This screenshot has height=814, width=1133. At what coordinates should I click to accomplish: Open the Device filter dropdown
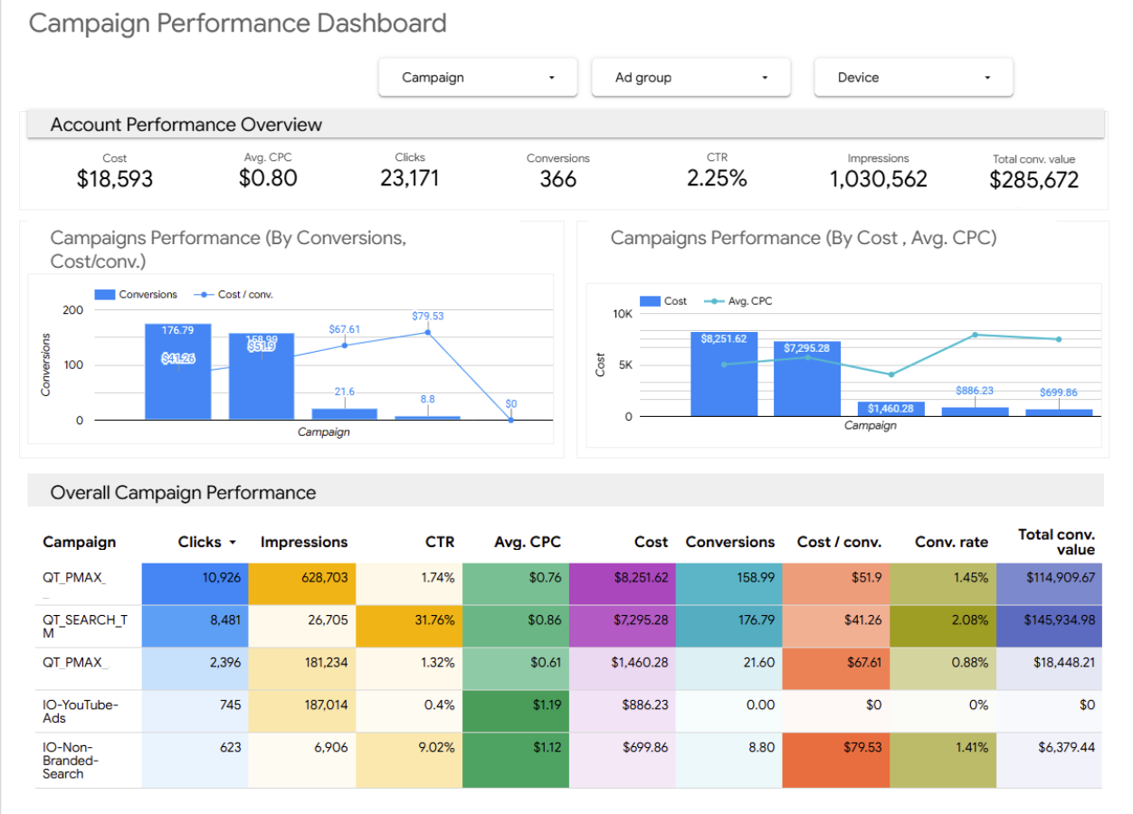[913, 78]
